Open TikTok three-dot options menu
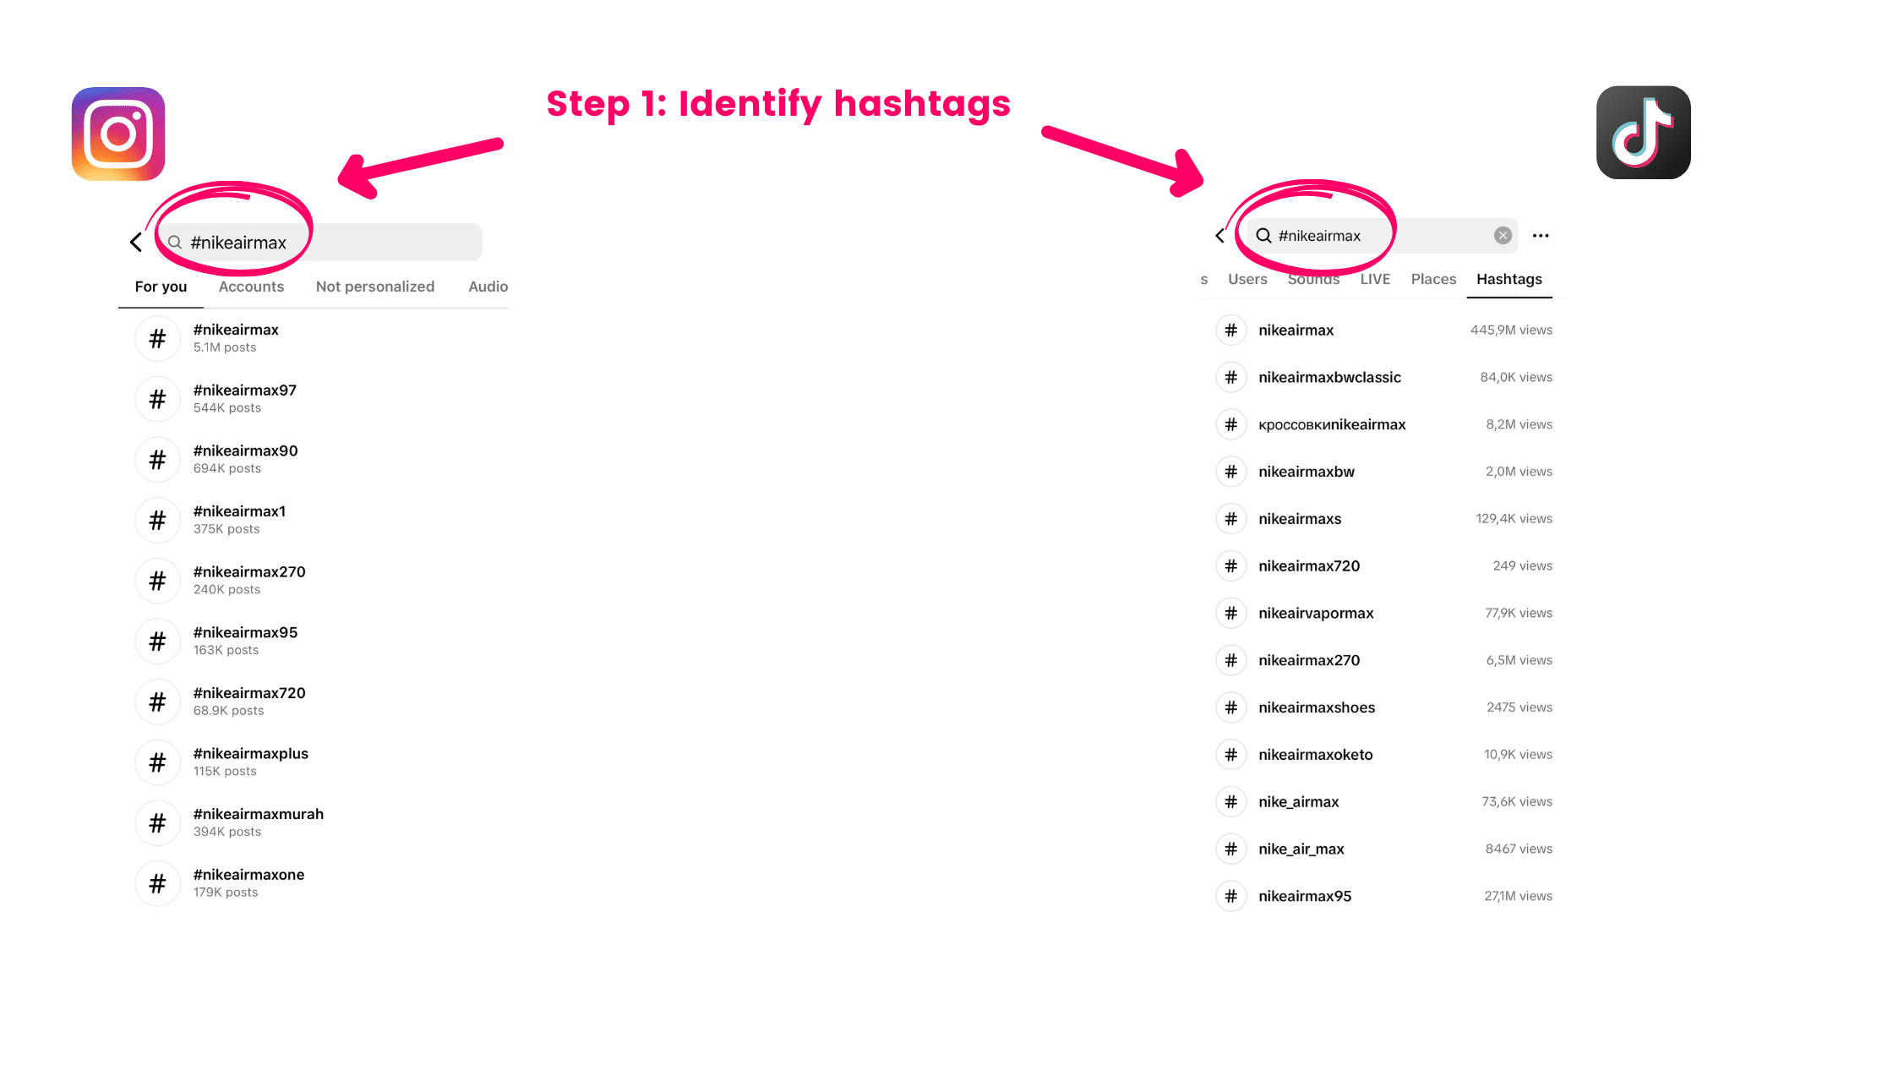Image resolution: width=1893 pixels, height=1065 pixels. click(x=1542, y=235)
